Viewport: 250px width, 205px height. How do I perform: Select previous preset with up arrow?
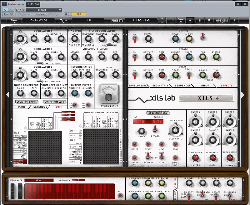[162, 19]
